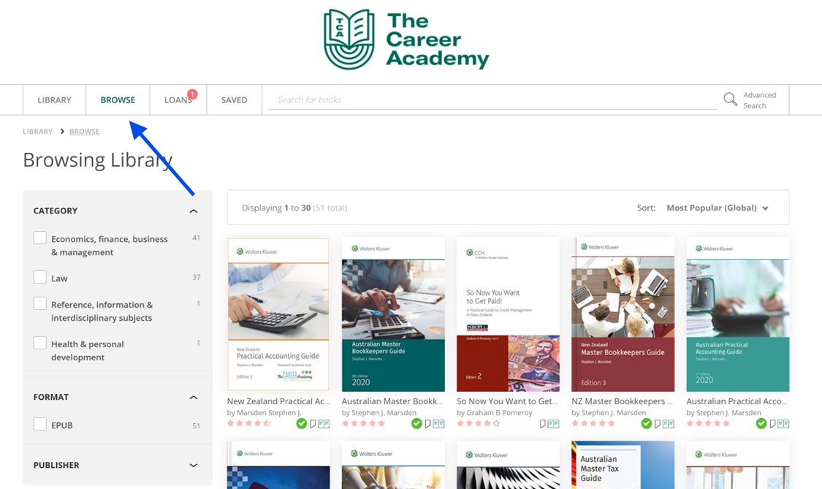
Task: Click the green checkmark under Australian Practical Accounting
Action: pos(761,423)
